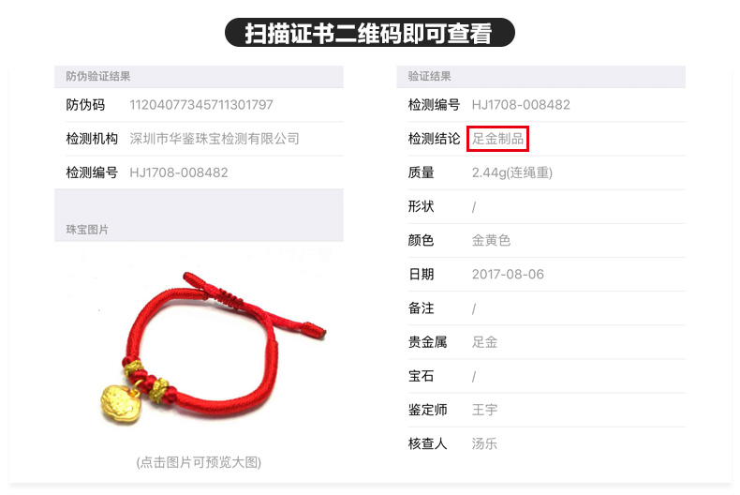Image resolution: width=740 pixels, height=495 pixels.
Task: Click the 检测结论 field label
Action: point(434,139)
